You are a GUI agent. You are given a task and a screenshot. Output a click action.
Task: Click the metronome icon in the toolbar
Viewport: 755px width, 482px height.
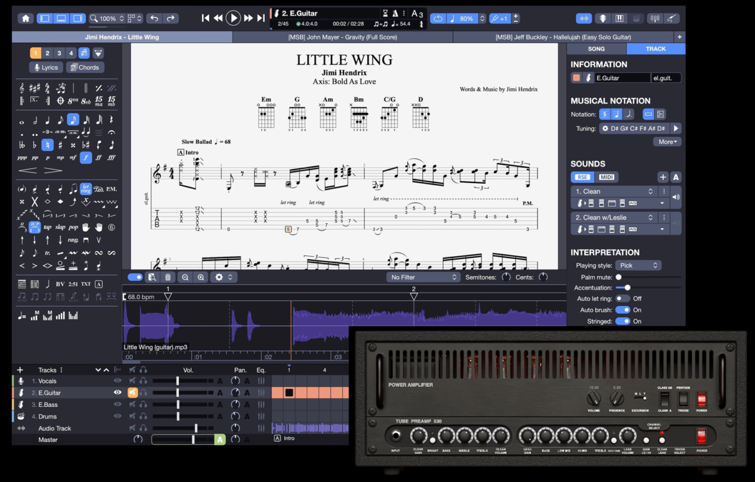pos(395,13)
